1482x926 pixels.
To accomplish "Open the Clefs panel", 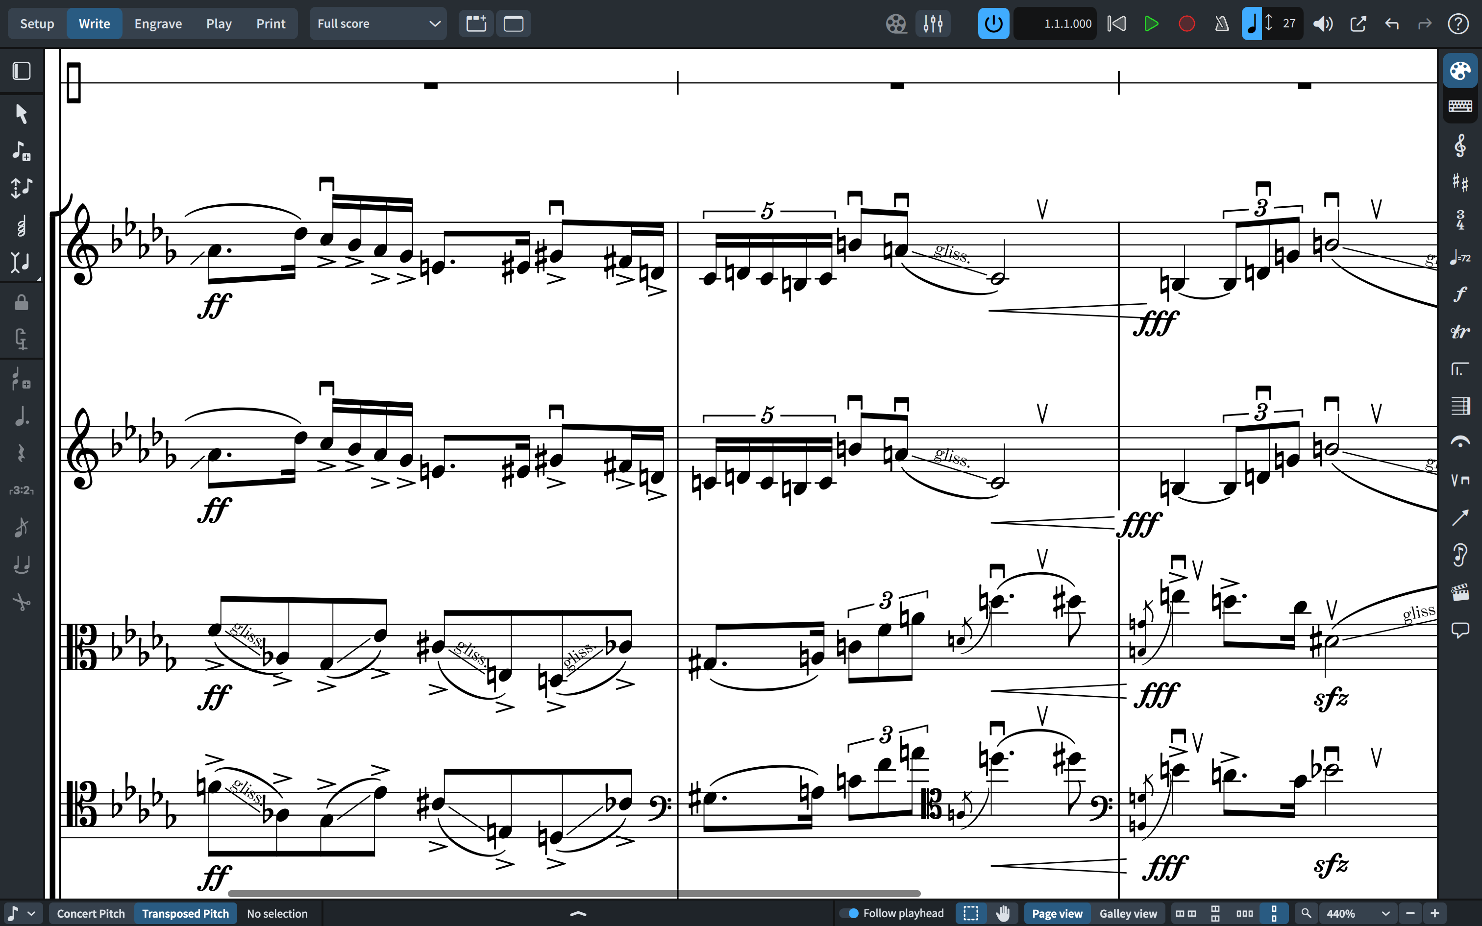I will [x=1460, y=146].
